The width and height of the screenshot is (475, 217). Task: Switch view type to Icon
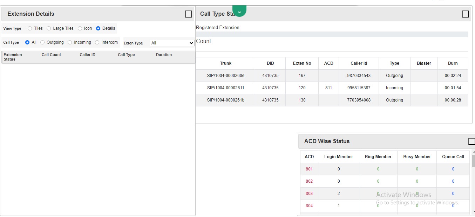click(x=80, y=28)
